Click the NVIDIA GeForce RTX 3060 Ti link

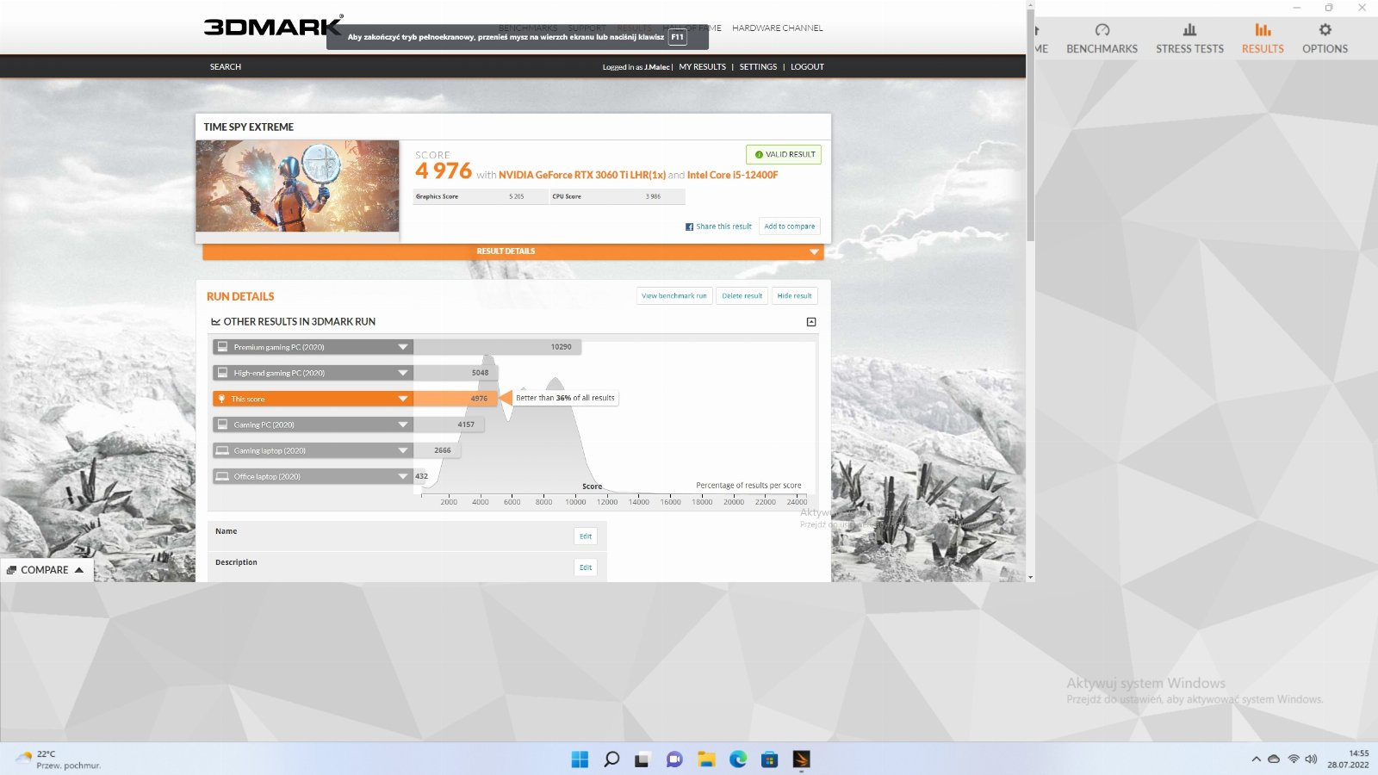pyautogui.click(x=582, y=175)
